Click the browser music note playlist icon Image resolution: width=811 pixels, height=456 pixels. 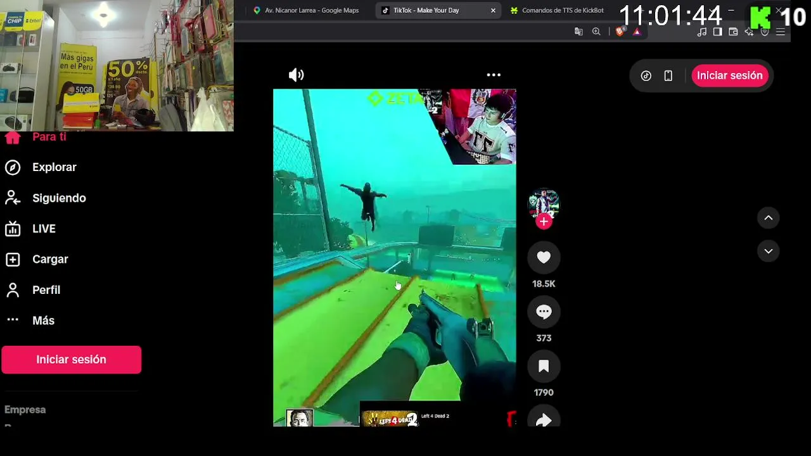(x=702, y=32)
